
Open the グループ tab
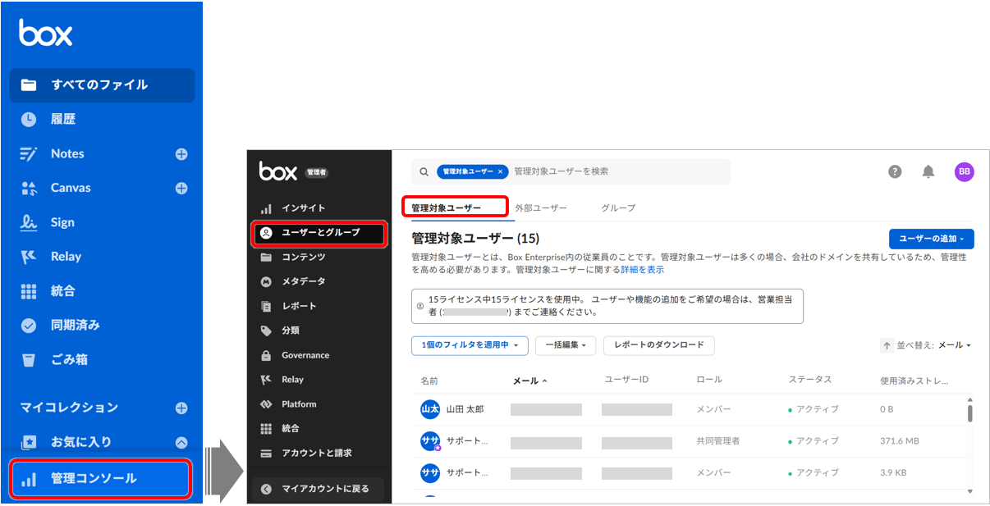618,208
